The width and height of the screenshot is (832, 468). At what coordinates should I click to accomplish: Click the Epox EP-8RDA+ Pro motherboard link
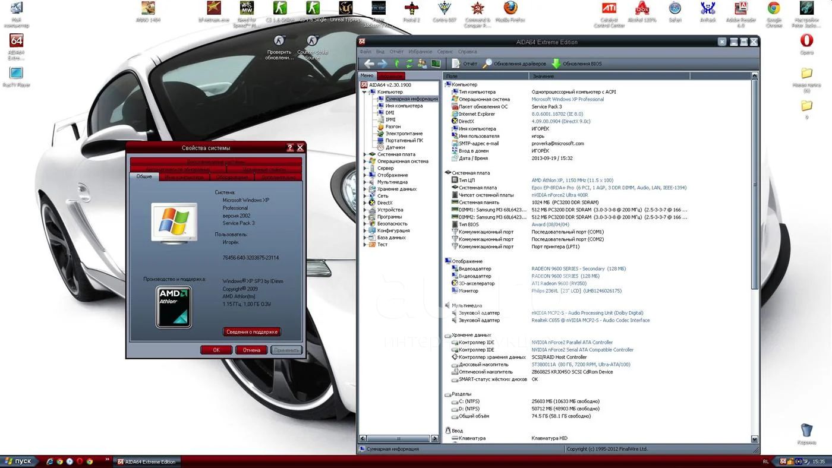[609, 188]
